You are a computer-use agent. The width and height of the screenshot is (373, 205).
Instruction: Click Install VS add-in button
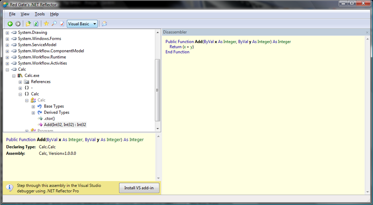pyautogui.click(x=139, y=188)
